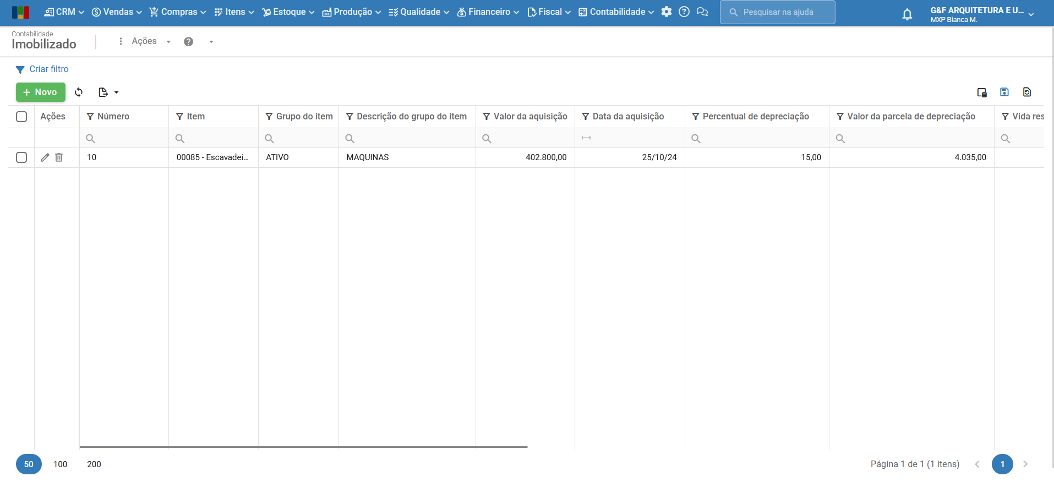Viewport: 1054px width, 482px height.
Task: Toggle the select-all header checkbox
Action: [21, 117]
